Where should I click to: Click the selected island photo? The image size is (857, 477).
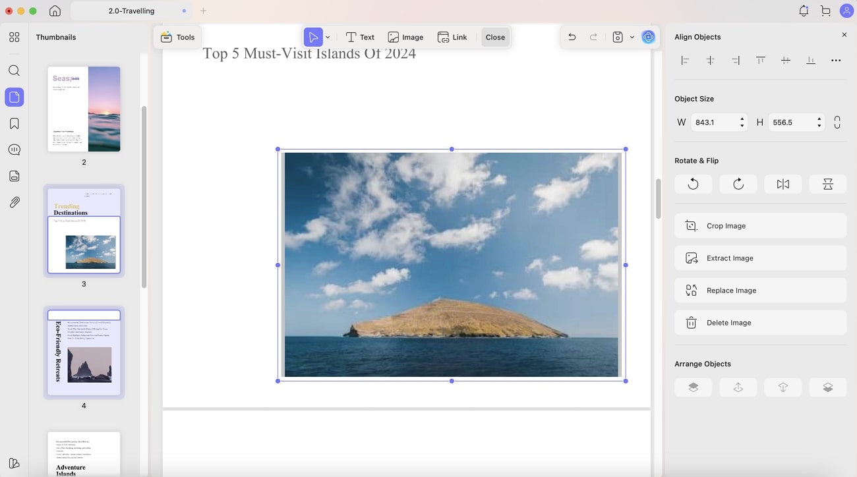point(452,264)
